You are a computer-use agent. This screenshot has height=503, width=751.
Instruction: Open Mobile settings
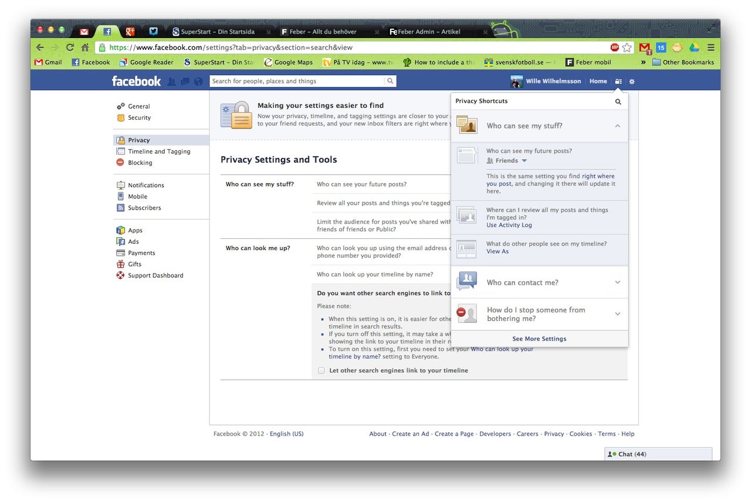click(138, 197)
